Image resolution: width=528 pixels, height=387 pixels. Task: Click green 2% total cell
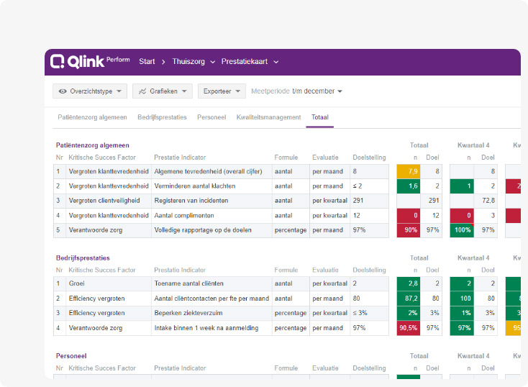pyautogui.click(x=409, y=313)
